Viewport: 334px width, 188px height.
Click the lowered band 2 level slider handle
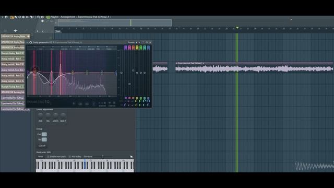[x=129, y=84]
